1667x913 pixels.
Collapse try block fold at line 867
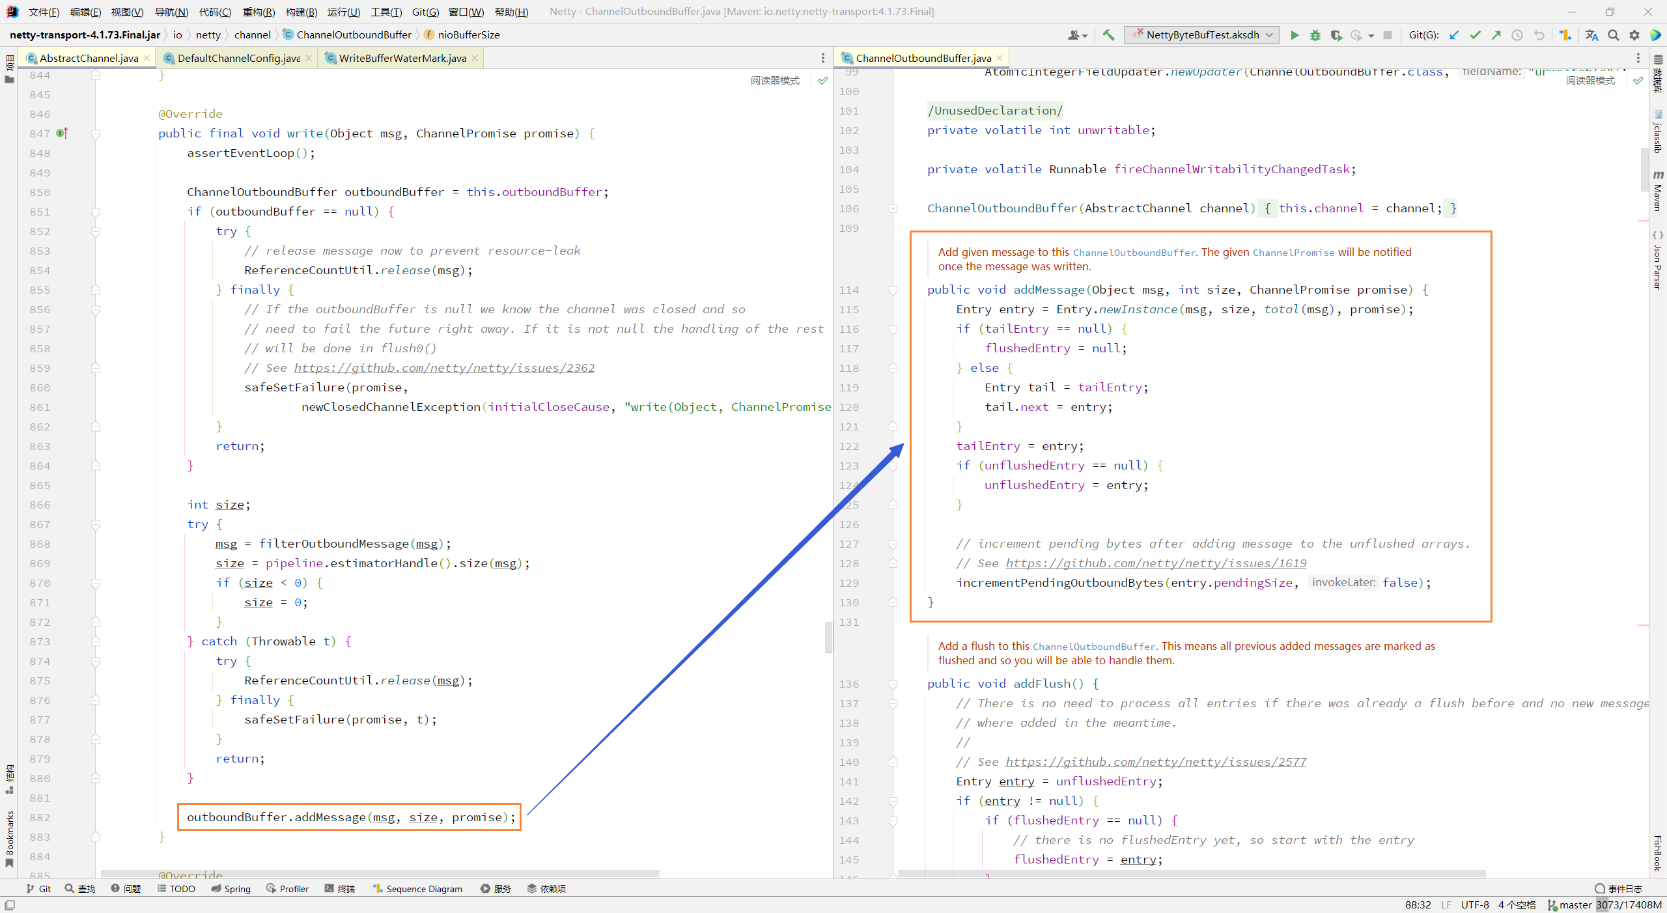pos(96,524)
